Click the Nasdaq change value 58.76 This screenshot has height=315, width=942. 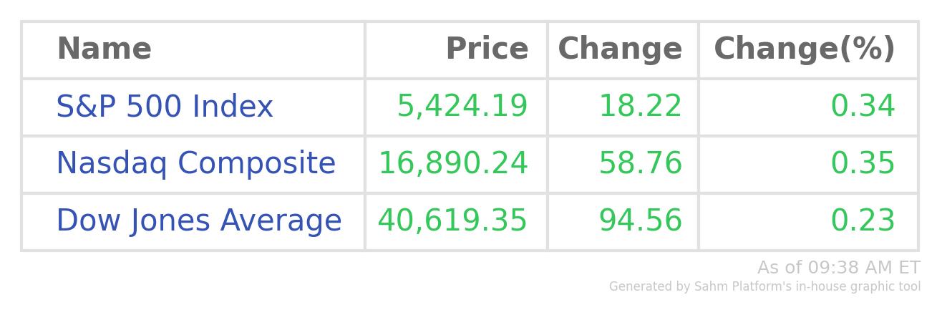pos(640,163)
